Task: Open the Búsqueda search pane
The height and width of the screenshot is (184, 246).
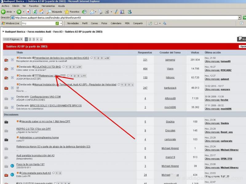Action: (54, 12)
